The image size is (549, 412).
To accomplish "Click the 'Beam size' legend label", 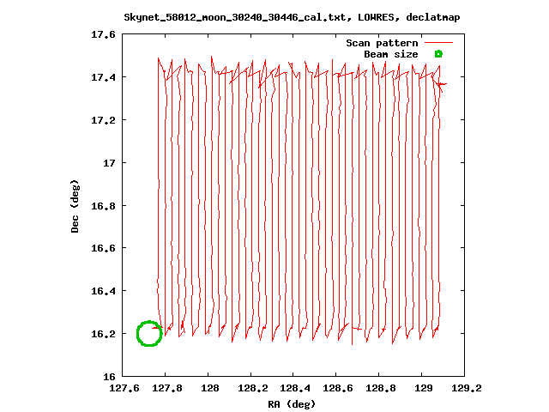I will tap(391, 54).
